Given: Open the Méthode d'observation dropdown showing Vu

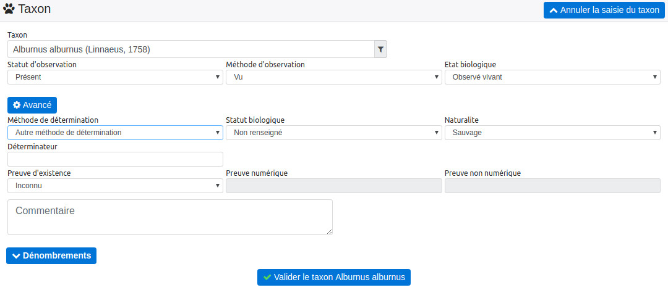Looking at the screenshot, I should click(x=333, y=77).
